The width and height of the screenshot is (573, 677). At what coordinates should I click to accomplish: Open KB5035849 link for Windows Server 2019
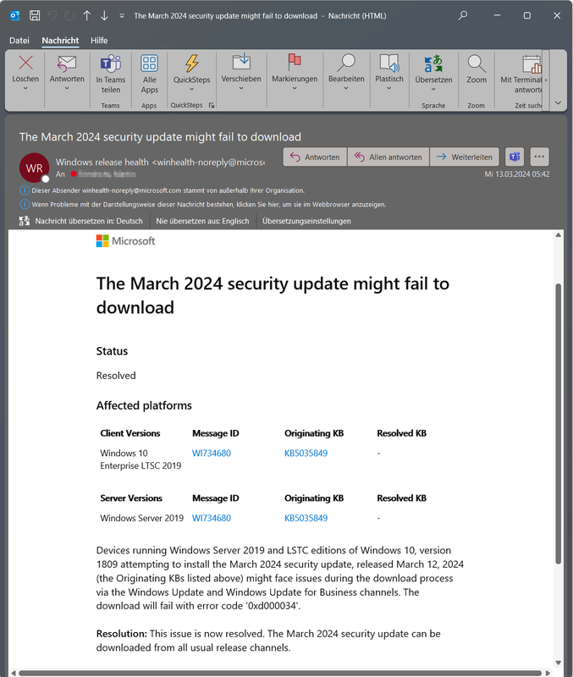pyautogui.click(x=306, y=518)
